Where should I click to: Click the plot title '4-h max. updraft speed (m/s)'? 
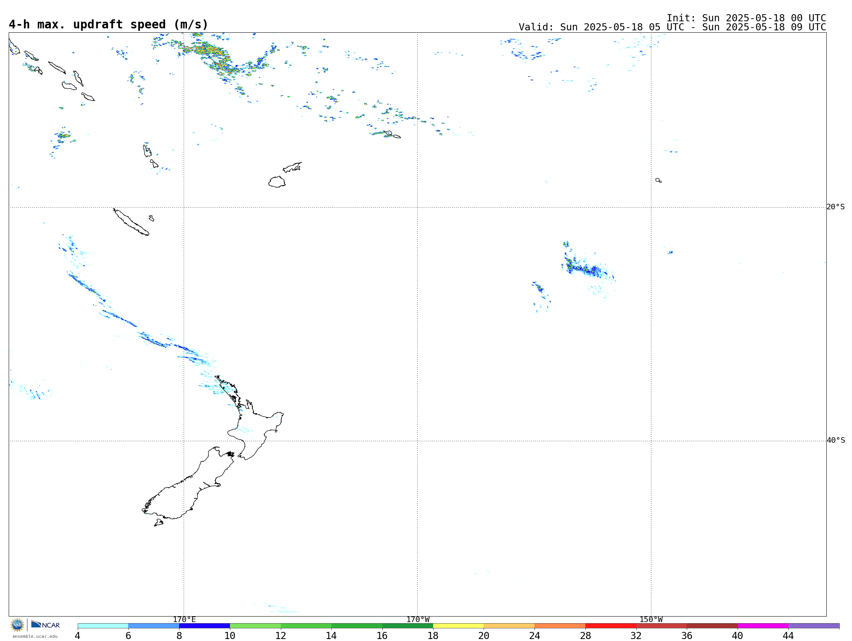[x=108, y=24]
